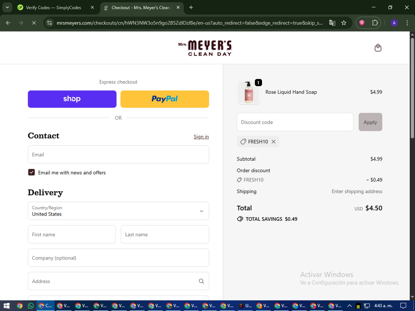Open the Chrome three-dot menu
The height and width of the screenshot is (311, 415).
[x=407, y=23]
